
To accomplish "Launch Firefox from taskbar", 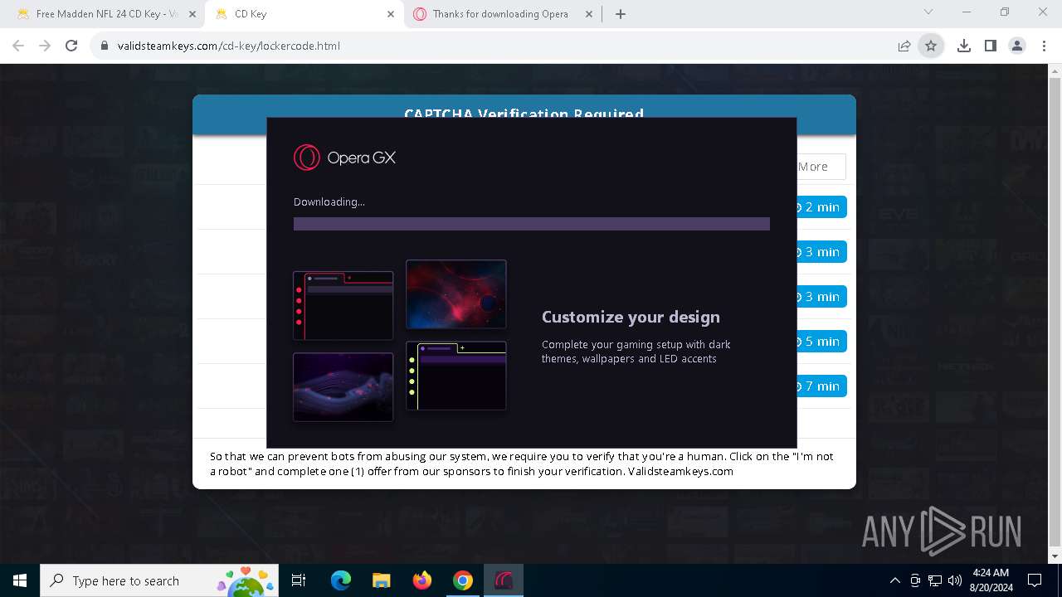I will click(422, 580).
